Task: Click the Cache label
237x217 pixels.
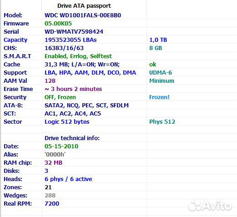Action: click(12, 65)
